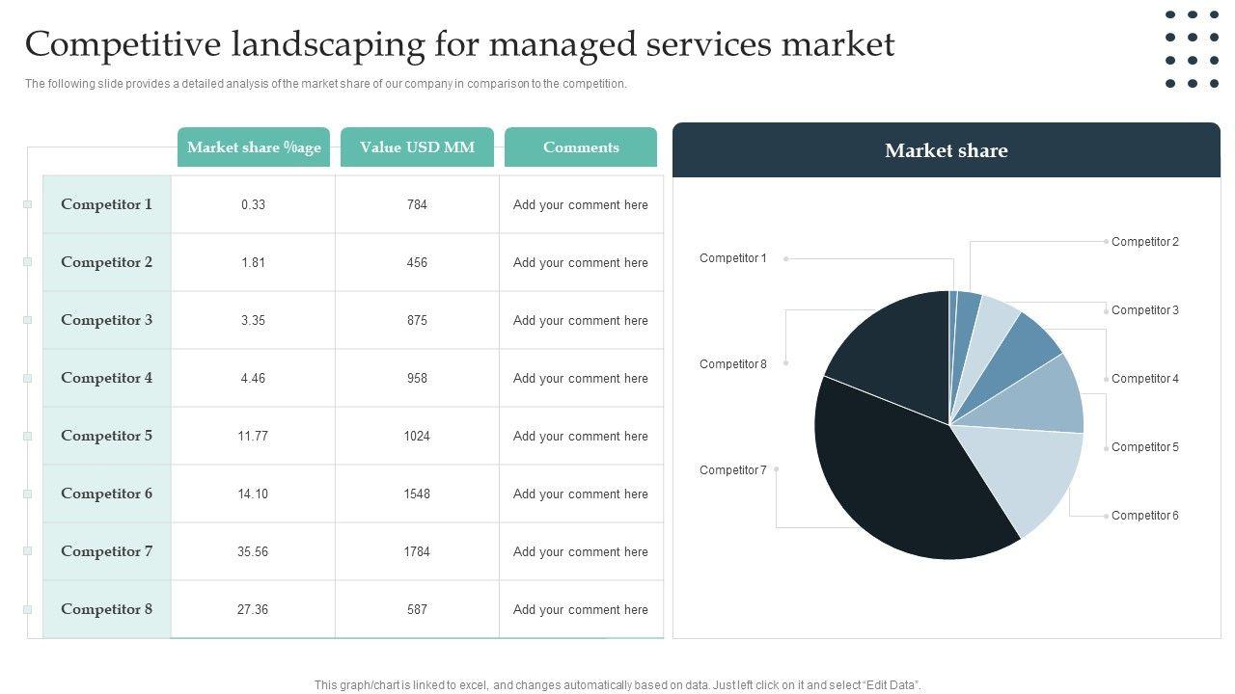Click the square bullet beside Competitor 8 row
Image resolution: width=1235 pixels, height=694 pixels.
pos(28,609)
